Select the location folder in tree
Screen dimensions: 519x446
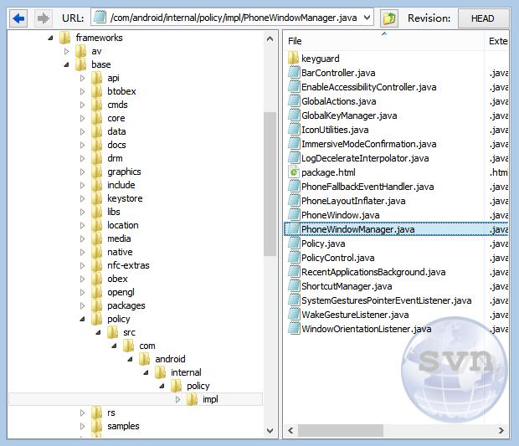[123, 225]
